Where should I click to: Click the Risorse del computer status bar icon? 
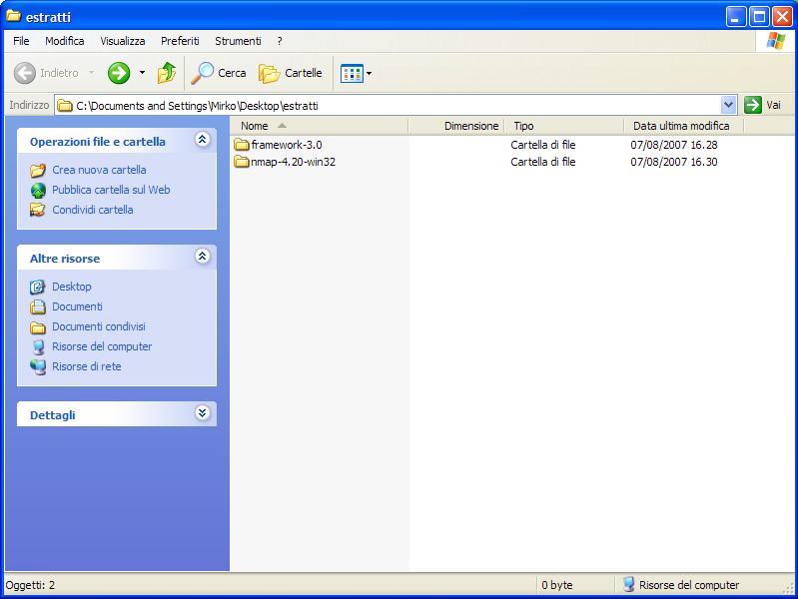(x=628, y=584)
